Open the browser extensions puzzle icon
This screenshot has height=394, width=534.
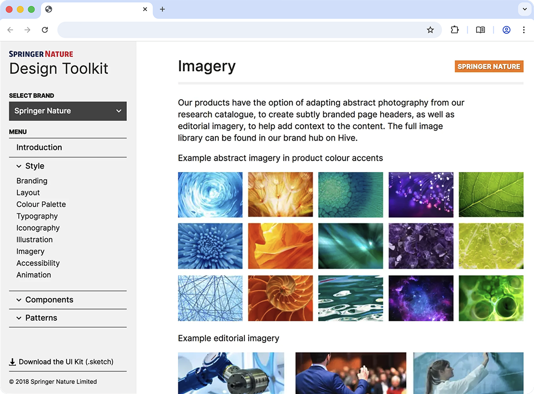[454, 30]
